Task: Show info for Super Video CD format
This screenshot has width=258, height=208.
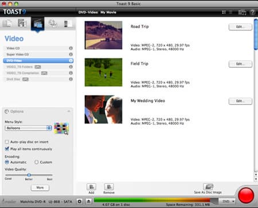Action: [x=71, y=55]
